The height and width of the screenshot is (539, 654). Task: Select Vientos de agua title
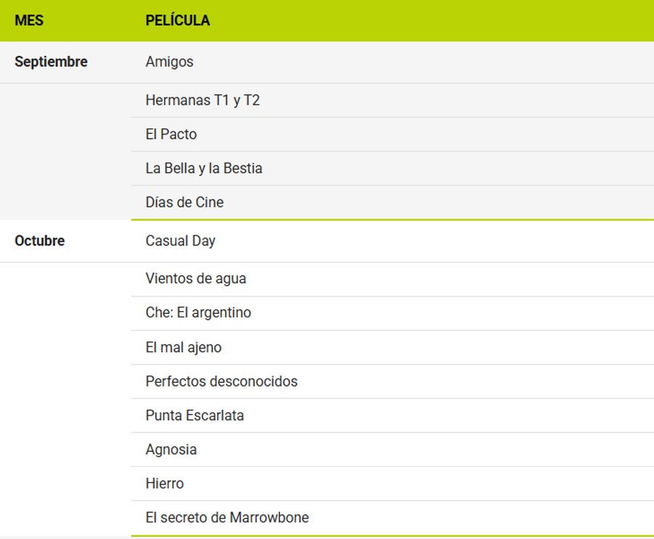195,278
